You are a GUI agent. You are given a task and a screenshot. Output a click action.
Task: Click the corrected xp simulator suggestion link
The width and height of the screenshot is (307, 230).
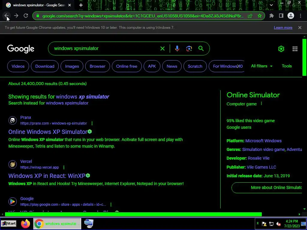coord(82,97)
